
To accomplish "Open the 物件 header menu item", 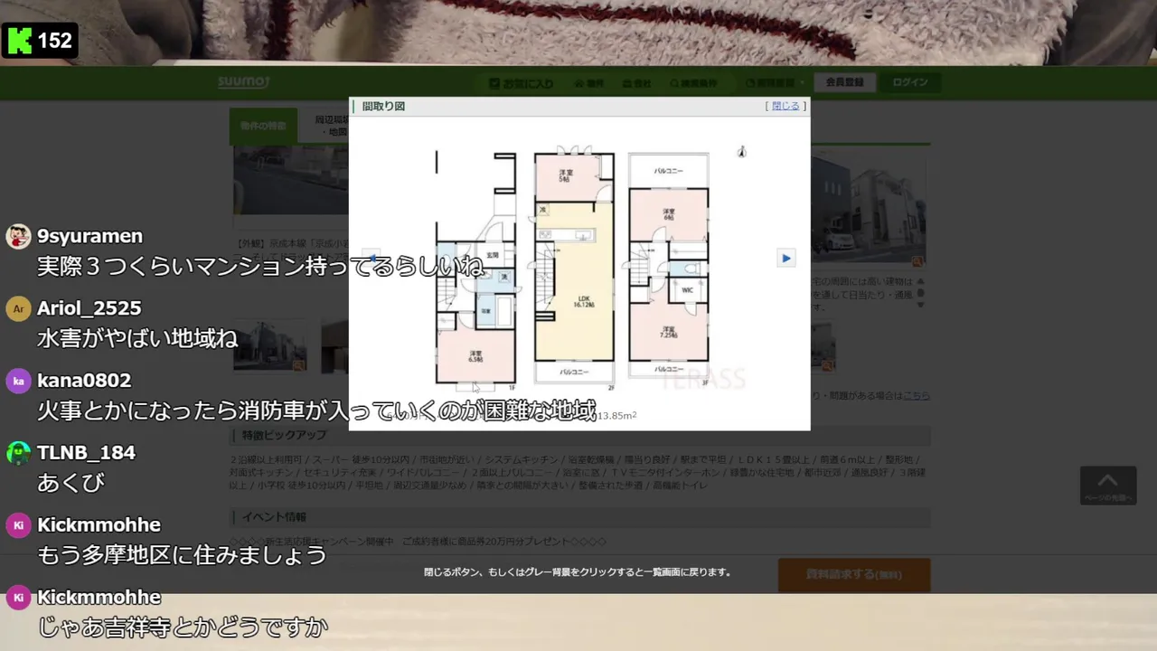I will [588, 83].
